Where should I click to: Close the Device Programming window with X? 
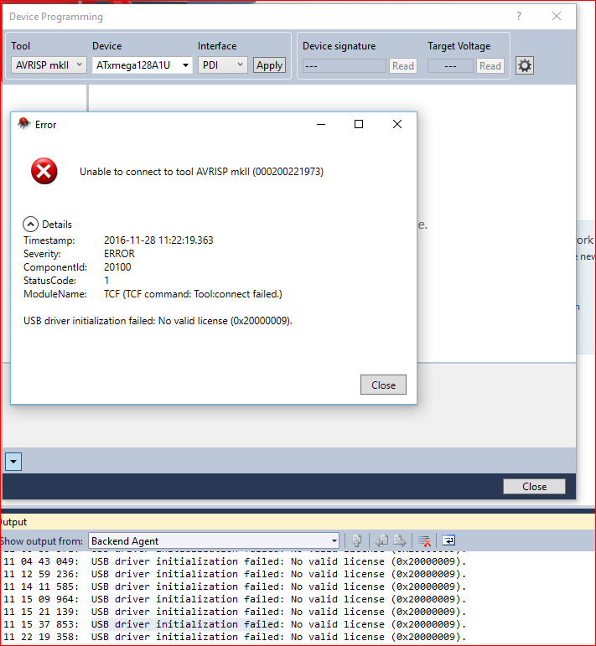(x=556, y=16)
